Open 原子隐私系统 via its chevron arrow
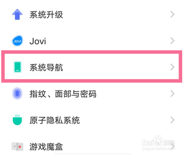The height and width of the screenshot is (155, 185). [x=173, y=120]
